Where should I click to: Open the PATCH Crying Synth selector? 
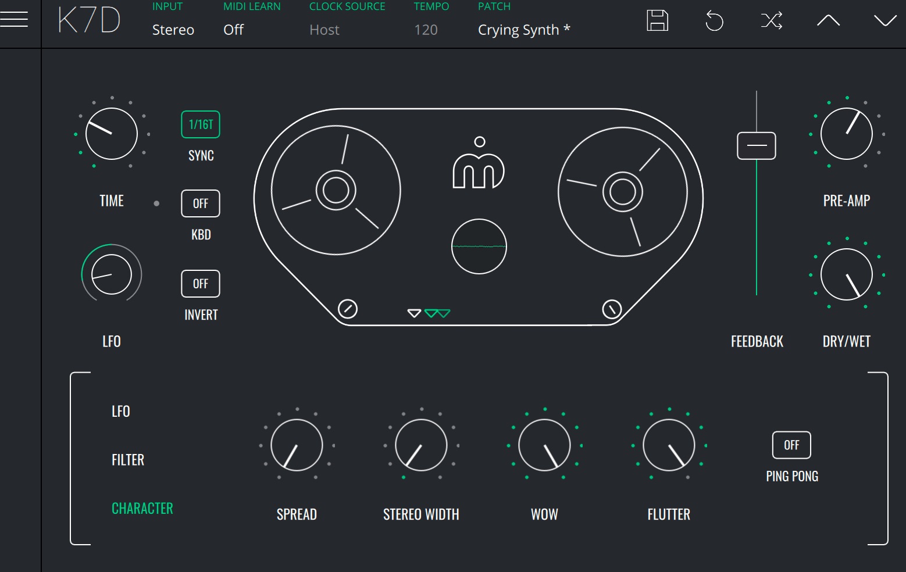click(523, 30)
